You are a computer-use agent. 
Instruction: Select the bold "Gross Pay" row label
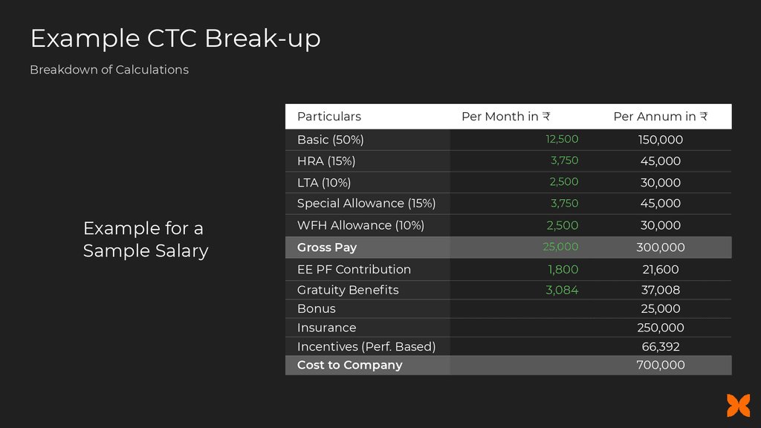click(x=327, y=247)
